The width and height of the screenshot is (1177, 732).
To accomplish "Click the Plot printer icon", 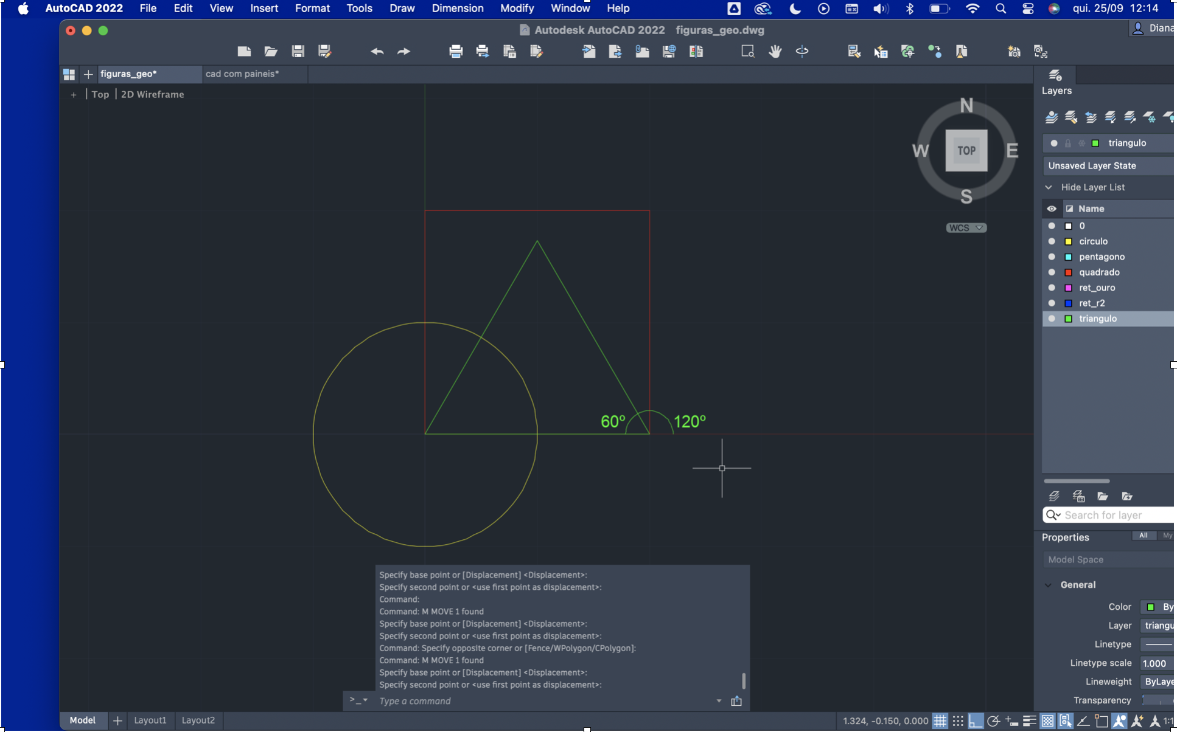I will [456, 52].
